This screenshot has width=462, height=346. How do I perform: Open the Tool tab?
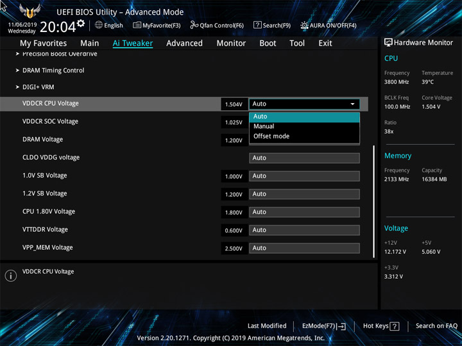[297, 44]
